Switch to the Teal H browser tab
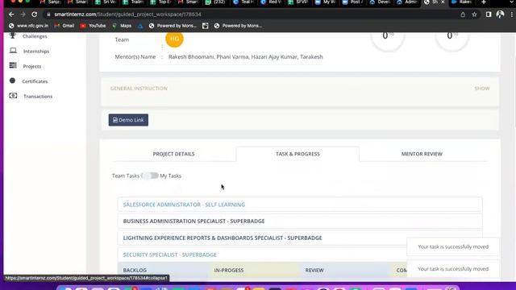 243,2
